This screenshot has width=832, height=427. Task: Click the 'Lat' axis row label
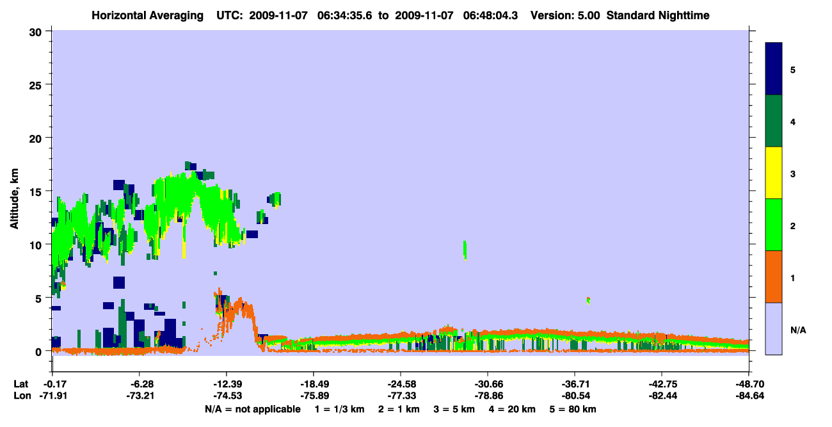(20, 384)
